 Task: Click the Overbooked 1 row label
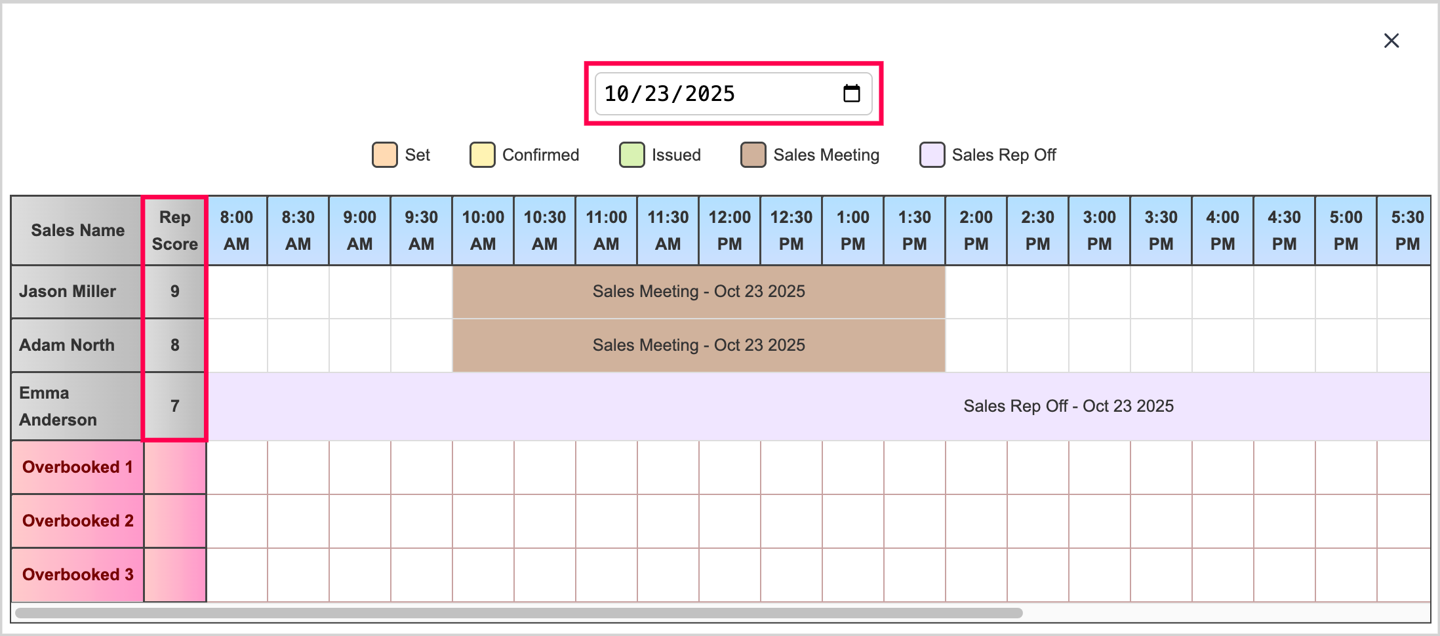77,467
